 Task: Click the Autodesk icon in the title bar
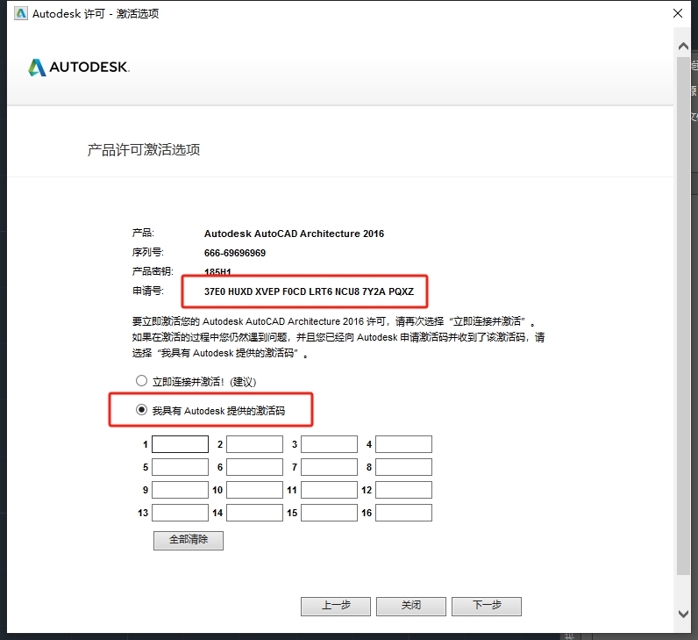click(x=20, y=13)
